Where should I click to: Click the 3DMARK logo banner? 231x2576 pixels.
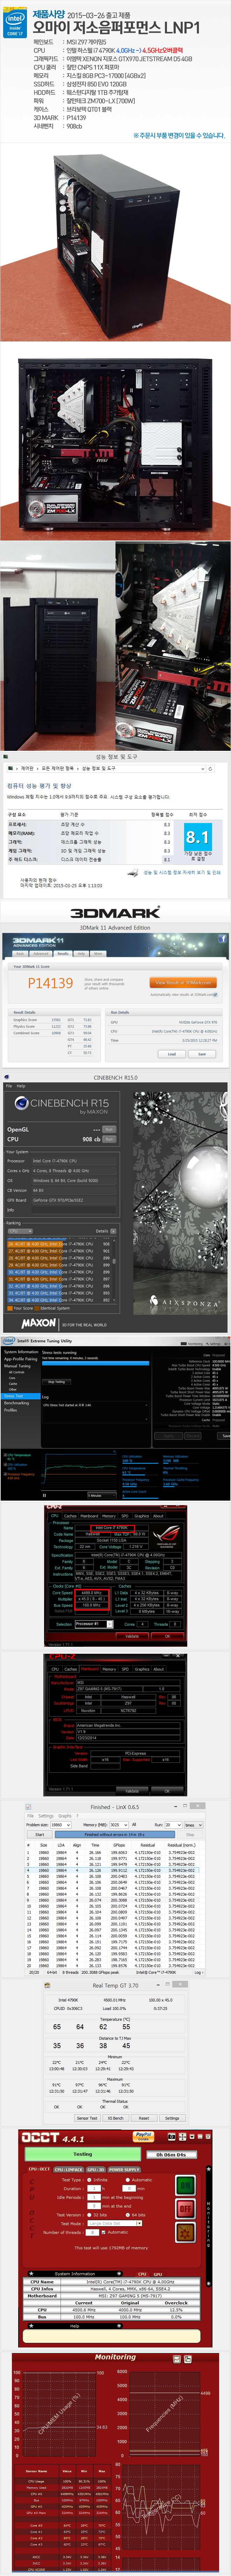pos(115,912)
